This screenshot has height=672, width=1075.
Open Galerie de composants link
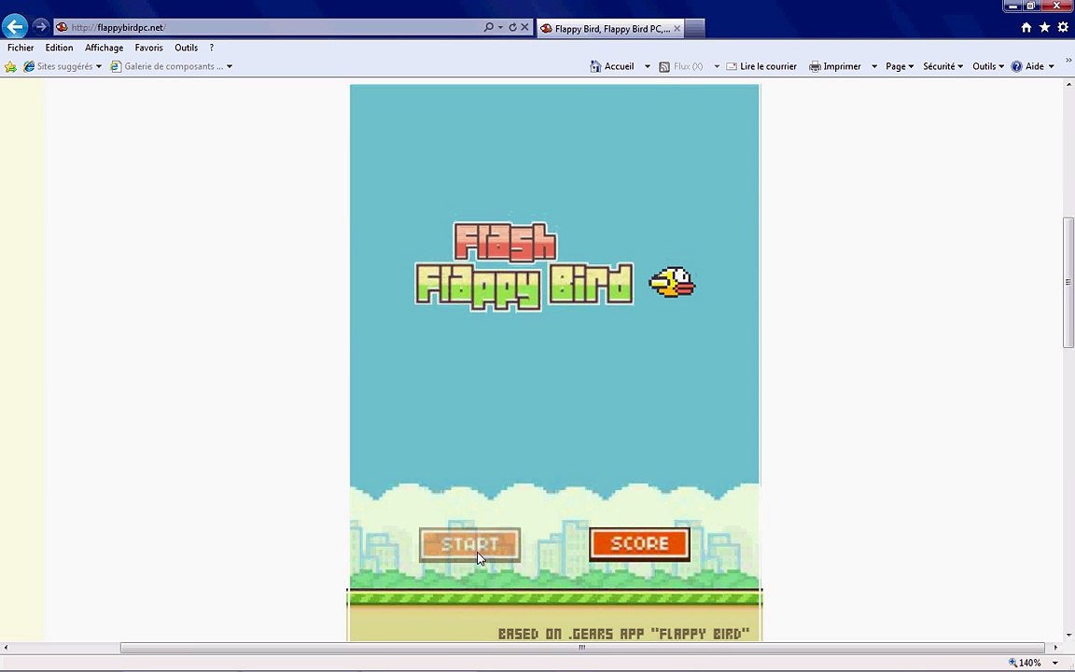[x=167, y=66]
